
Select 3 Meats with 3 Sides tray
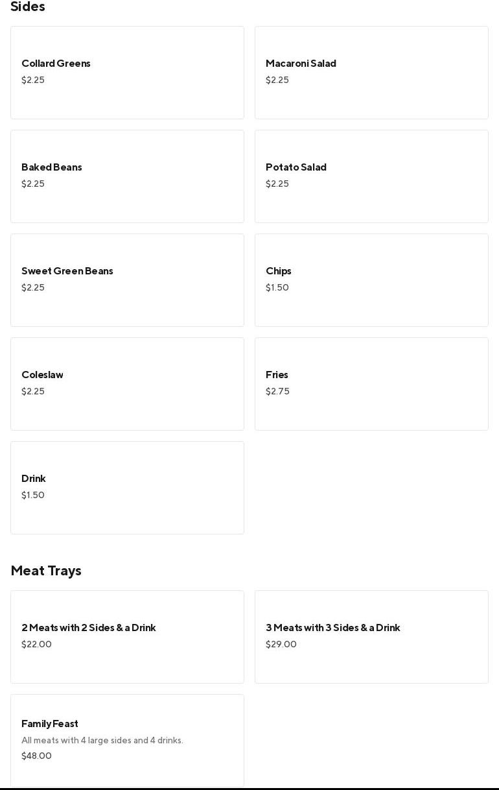(371, 637)
